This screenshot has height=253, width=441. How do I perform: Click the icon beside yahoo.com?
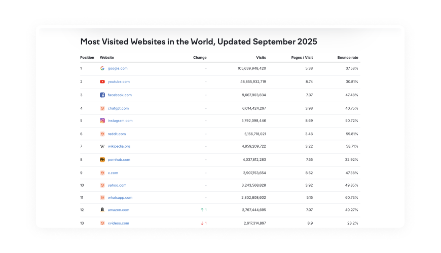click(x=102, y=185)
